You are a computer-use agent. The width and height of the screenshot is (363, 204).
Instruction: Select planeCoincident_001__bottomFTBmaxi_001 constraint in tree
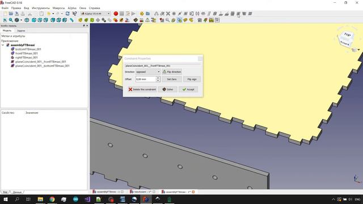pos(42,66)
